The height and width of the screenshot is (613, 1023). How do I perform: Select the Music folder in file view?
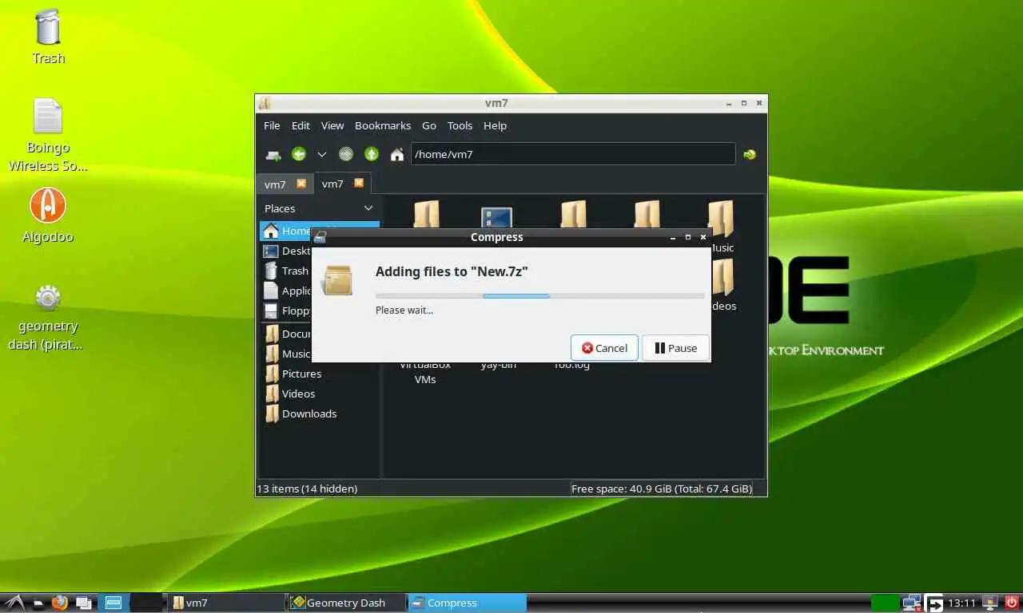(x=721, y=225)
